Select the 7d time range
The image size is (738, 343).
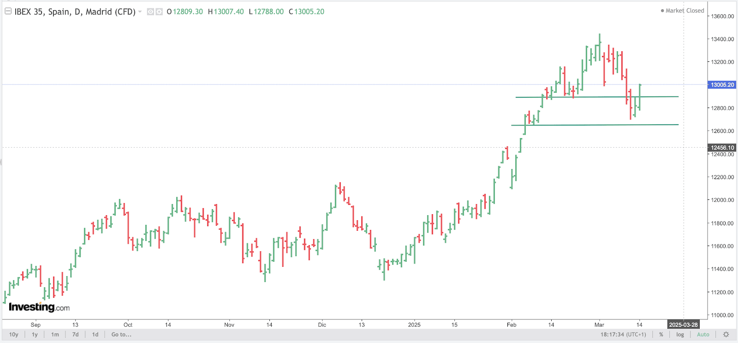(x=75, y=335)
